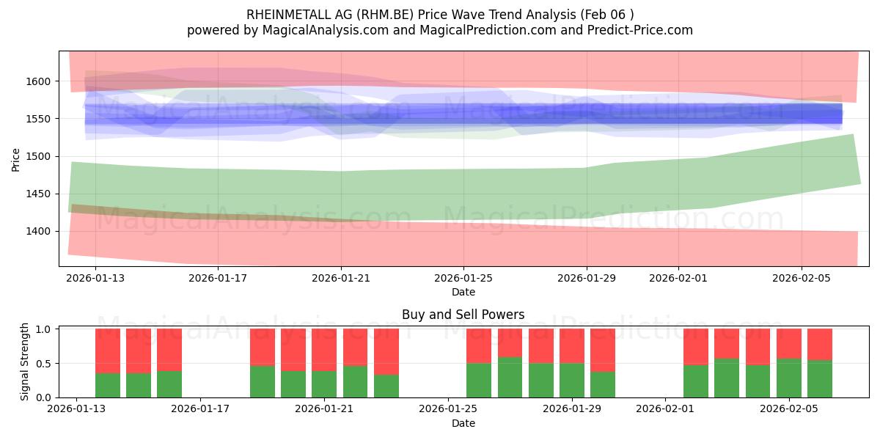Click 2026-01-29 on the price chart date axis
Viewport: 880px width, 440px height.
click(586, 278)
